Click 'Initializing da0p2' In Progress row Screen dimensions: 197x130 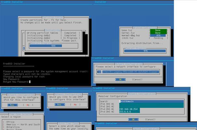(53, 38)
